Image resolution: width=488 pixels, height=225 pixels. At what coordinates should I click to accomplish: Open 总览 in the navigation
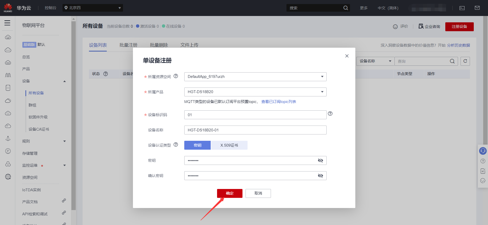(26, 57)
